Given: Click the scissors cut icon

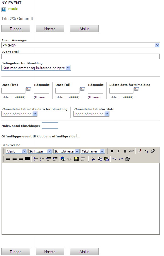Looking at the screenshot, I should pos(93,159).
